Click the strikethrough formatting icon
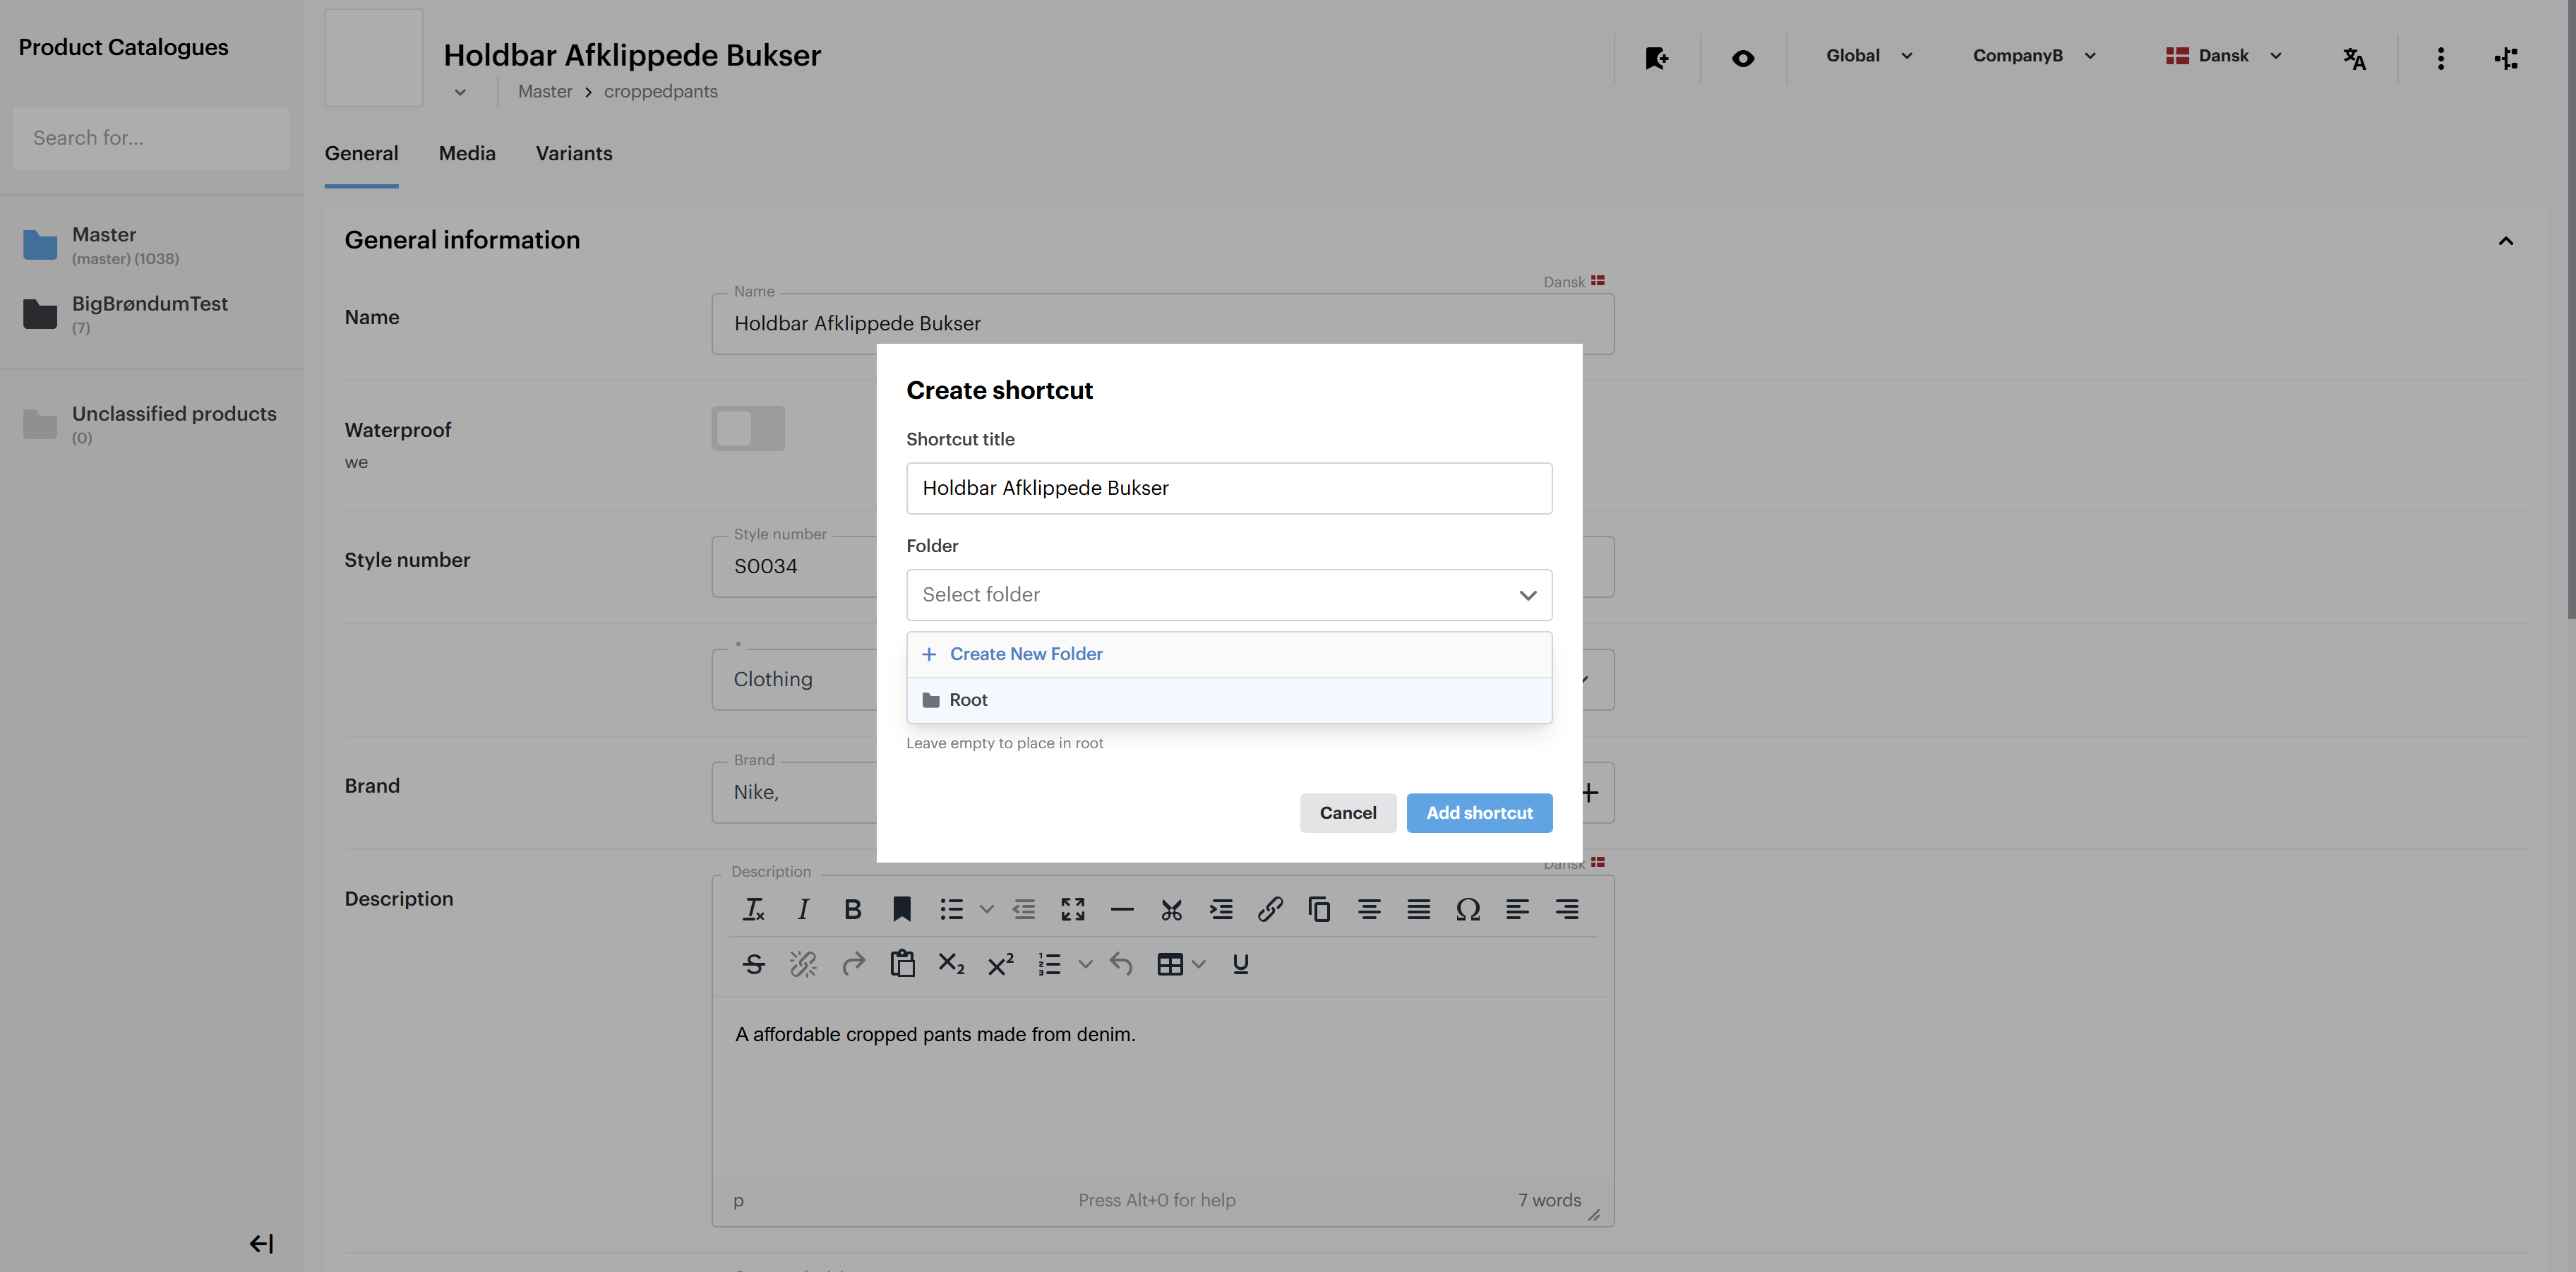Screen dimensions: 2576x1272 (754, 964)
